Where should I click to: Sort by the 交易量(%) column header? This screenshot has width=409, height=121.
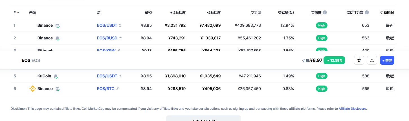[286, 13]
